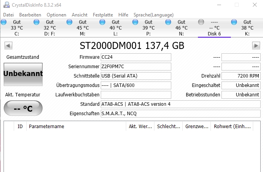The image size is (263, 172).
Task: Select the M: drive tab at 45 °C
Action: point(83,28)
